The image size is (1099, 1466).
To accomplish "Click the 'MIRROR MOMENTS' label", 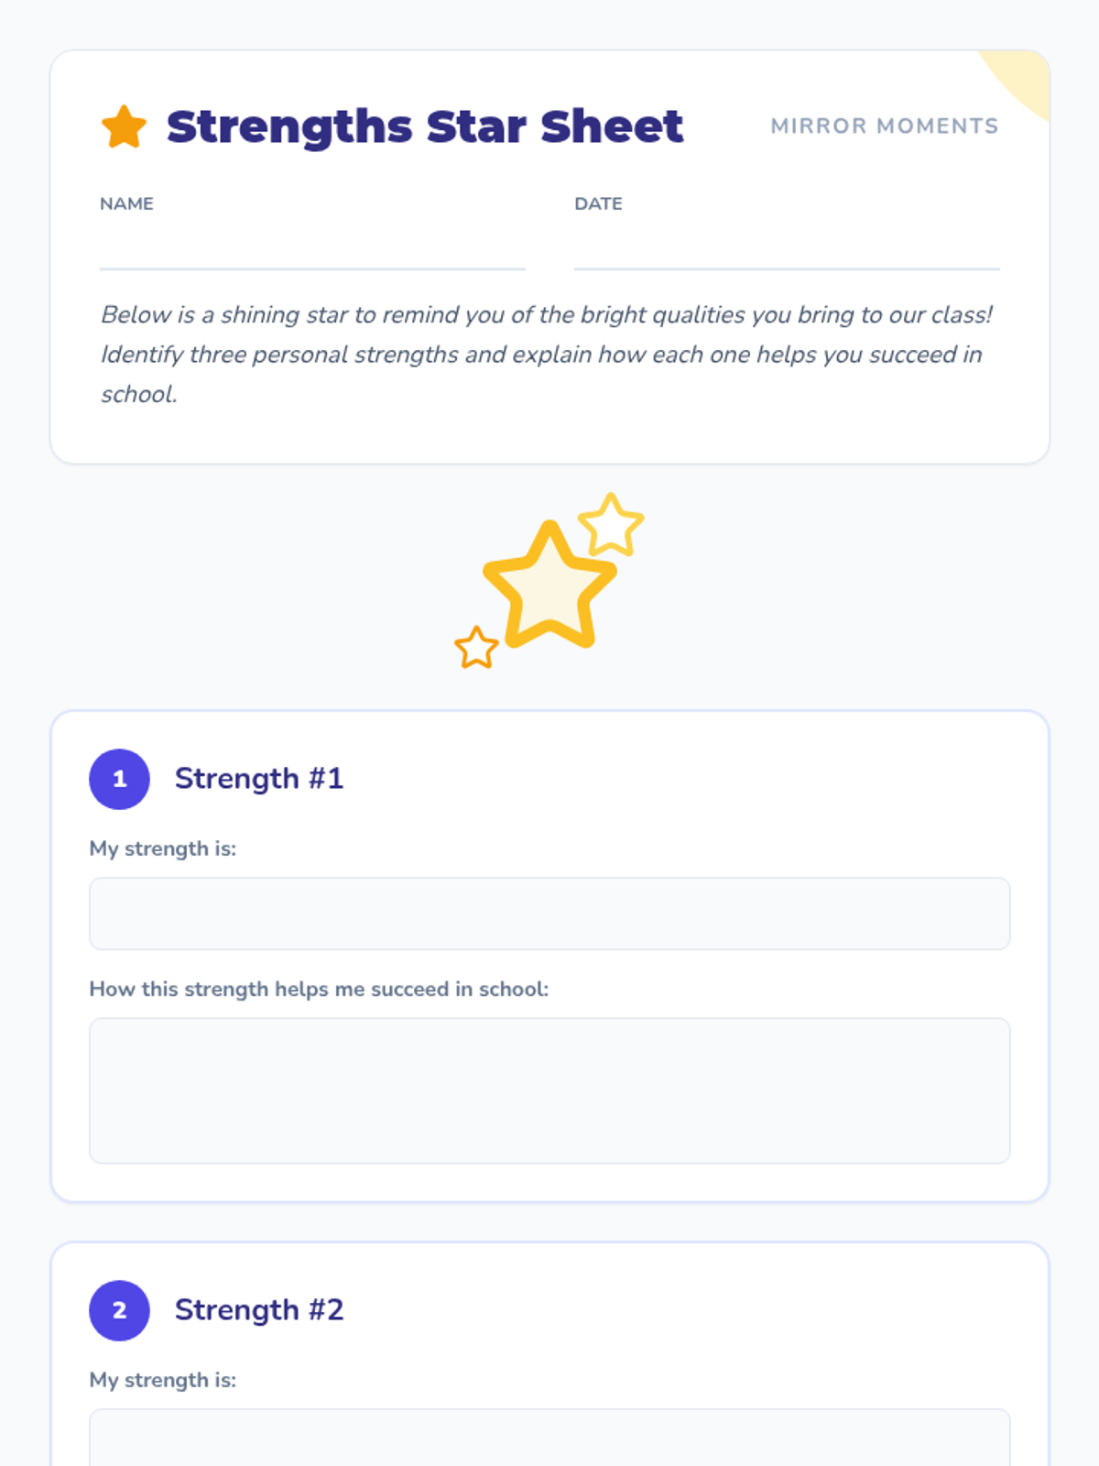I will (884, 126).
